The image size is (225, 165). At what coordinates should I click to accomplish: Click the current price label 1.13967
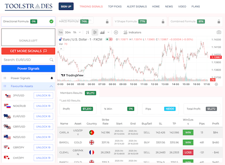coord(216,57)
